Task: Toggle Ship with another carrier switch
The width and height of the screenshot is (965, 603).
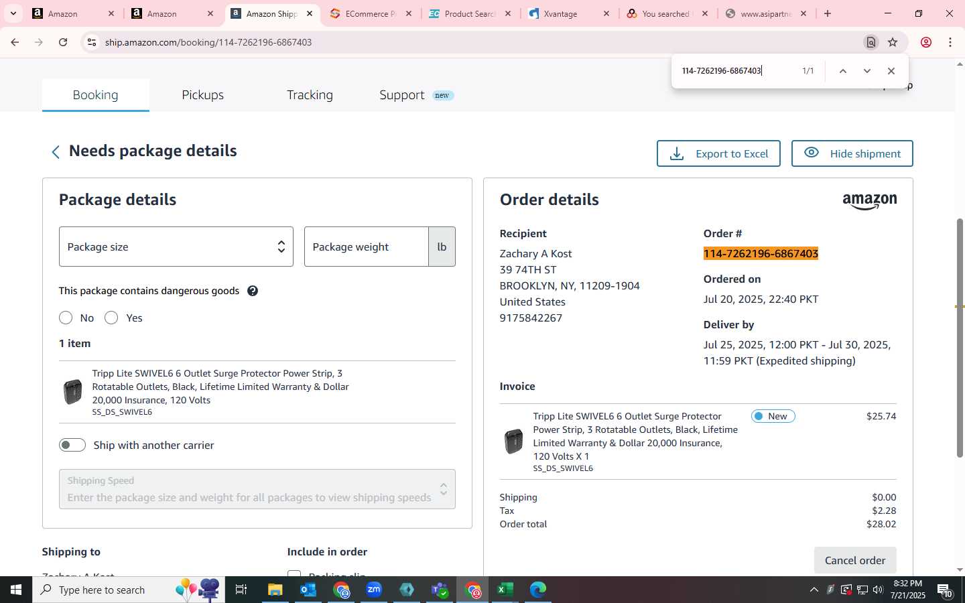Action: (x=72, y=445)
